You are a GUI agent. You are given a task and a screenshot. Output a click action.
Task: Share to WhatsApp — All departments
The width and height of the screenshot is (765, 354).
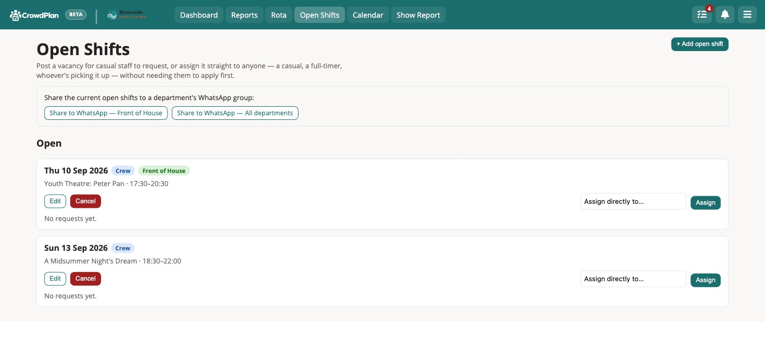coord(235,113)
